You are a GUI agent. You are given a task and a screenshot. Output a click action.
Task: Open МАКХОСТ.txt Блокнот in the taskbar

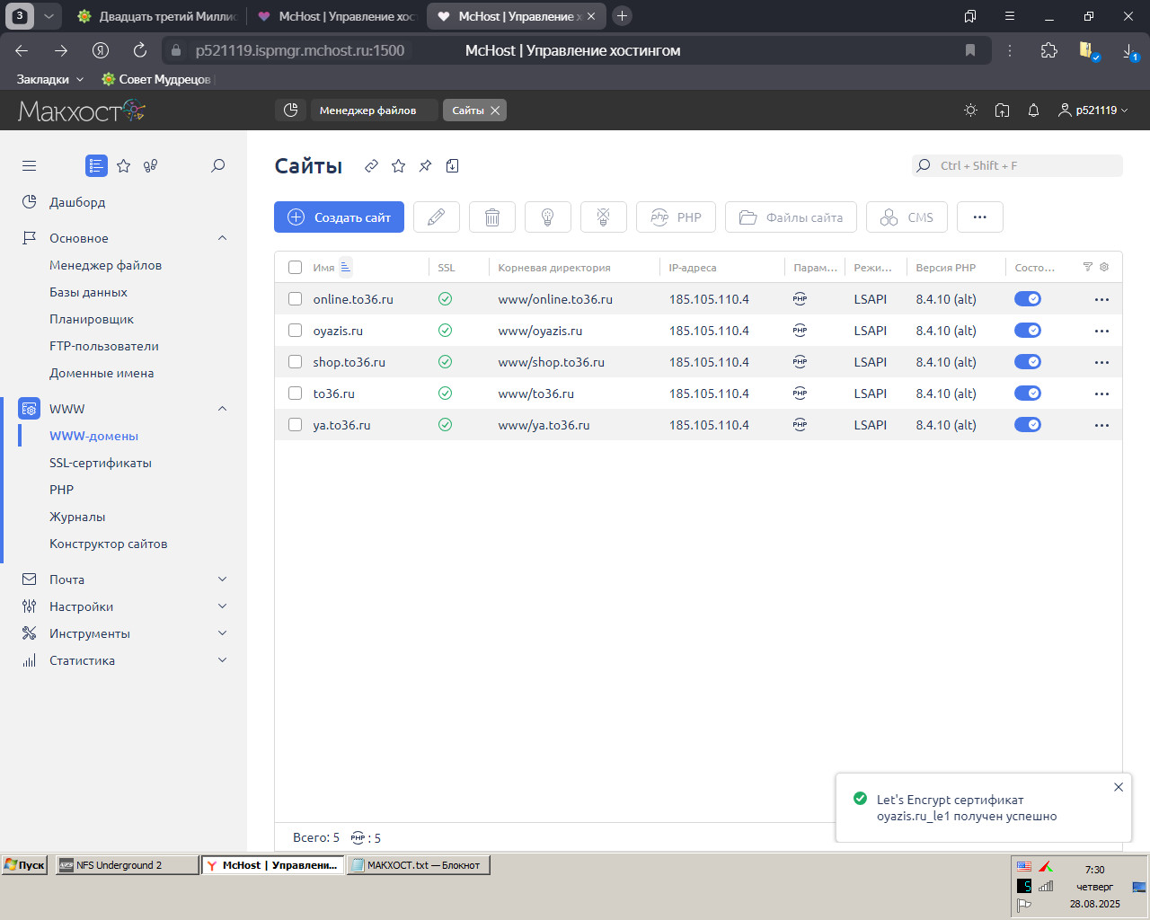point(418,865)
